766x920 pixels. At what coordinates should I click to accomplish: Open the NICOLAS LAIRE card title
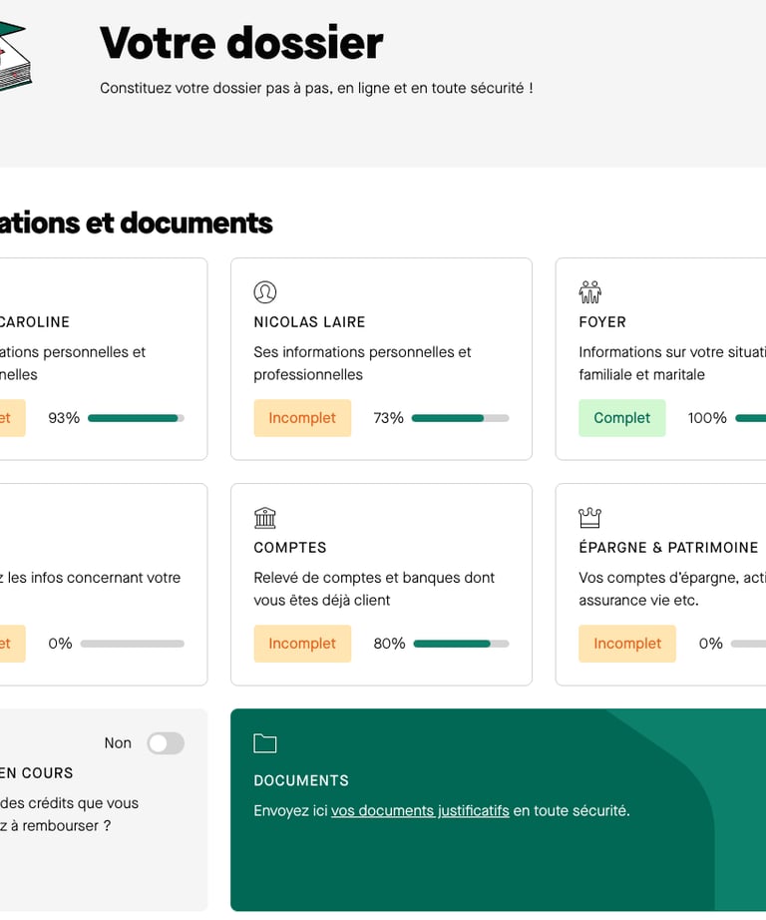(x=309, y=322)
